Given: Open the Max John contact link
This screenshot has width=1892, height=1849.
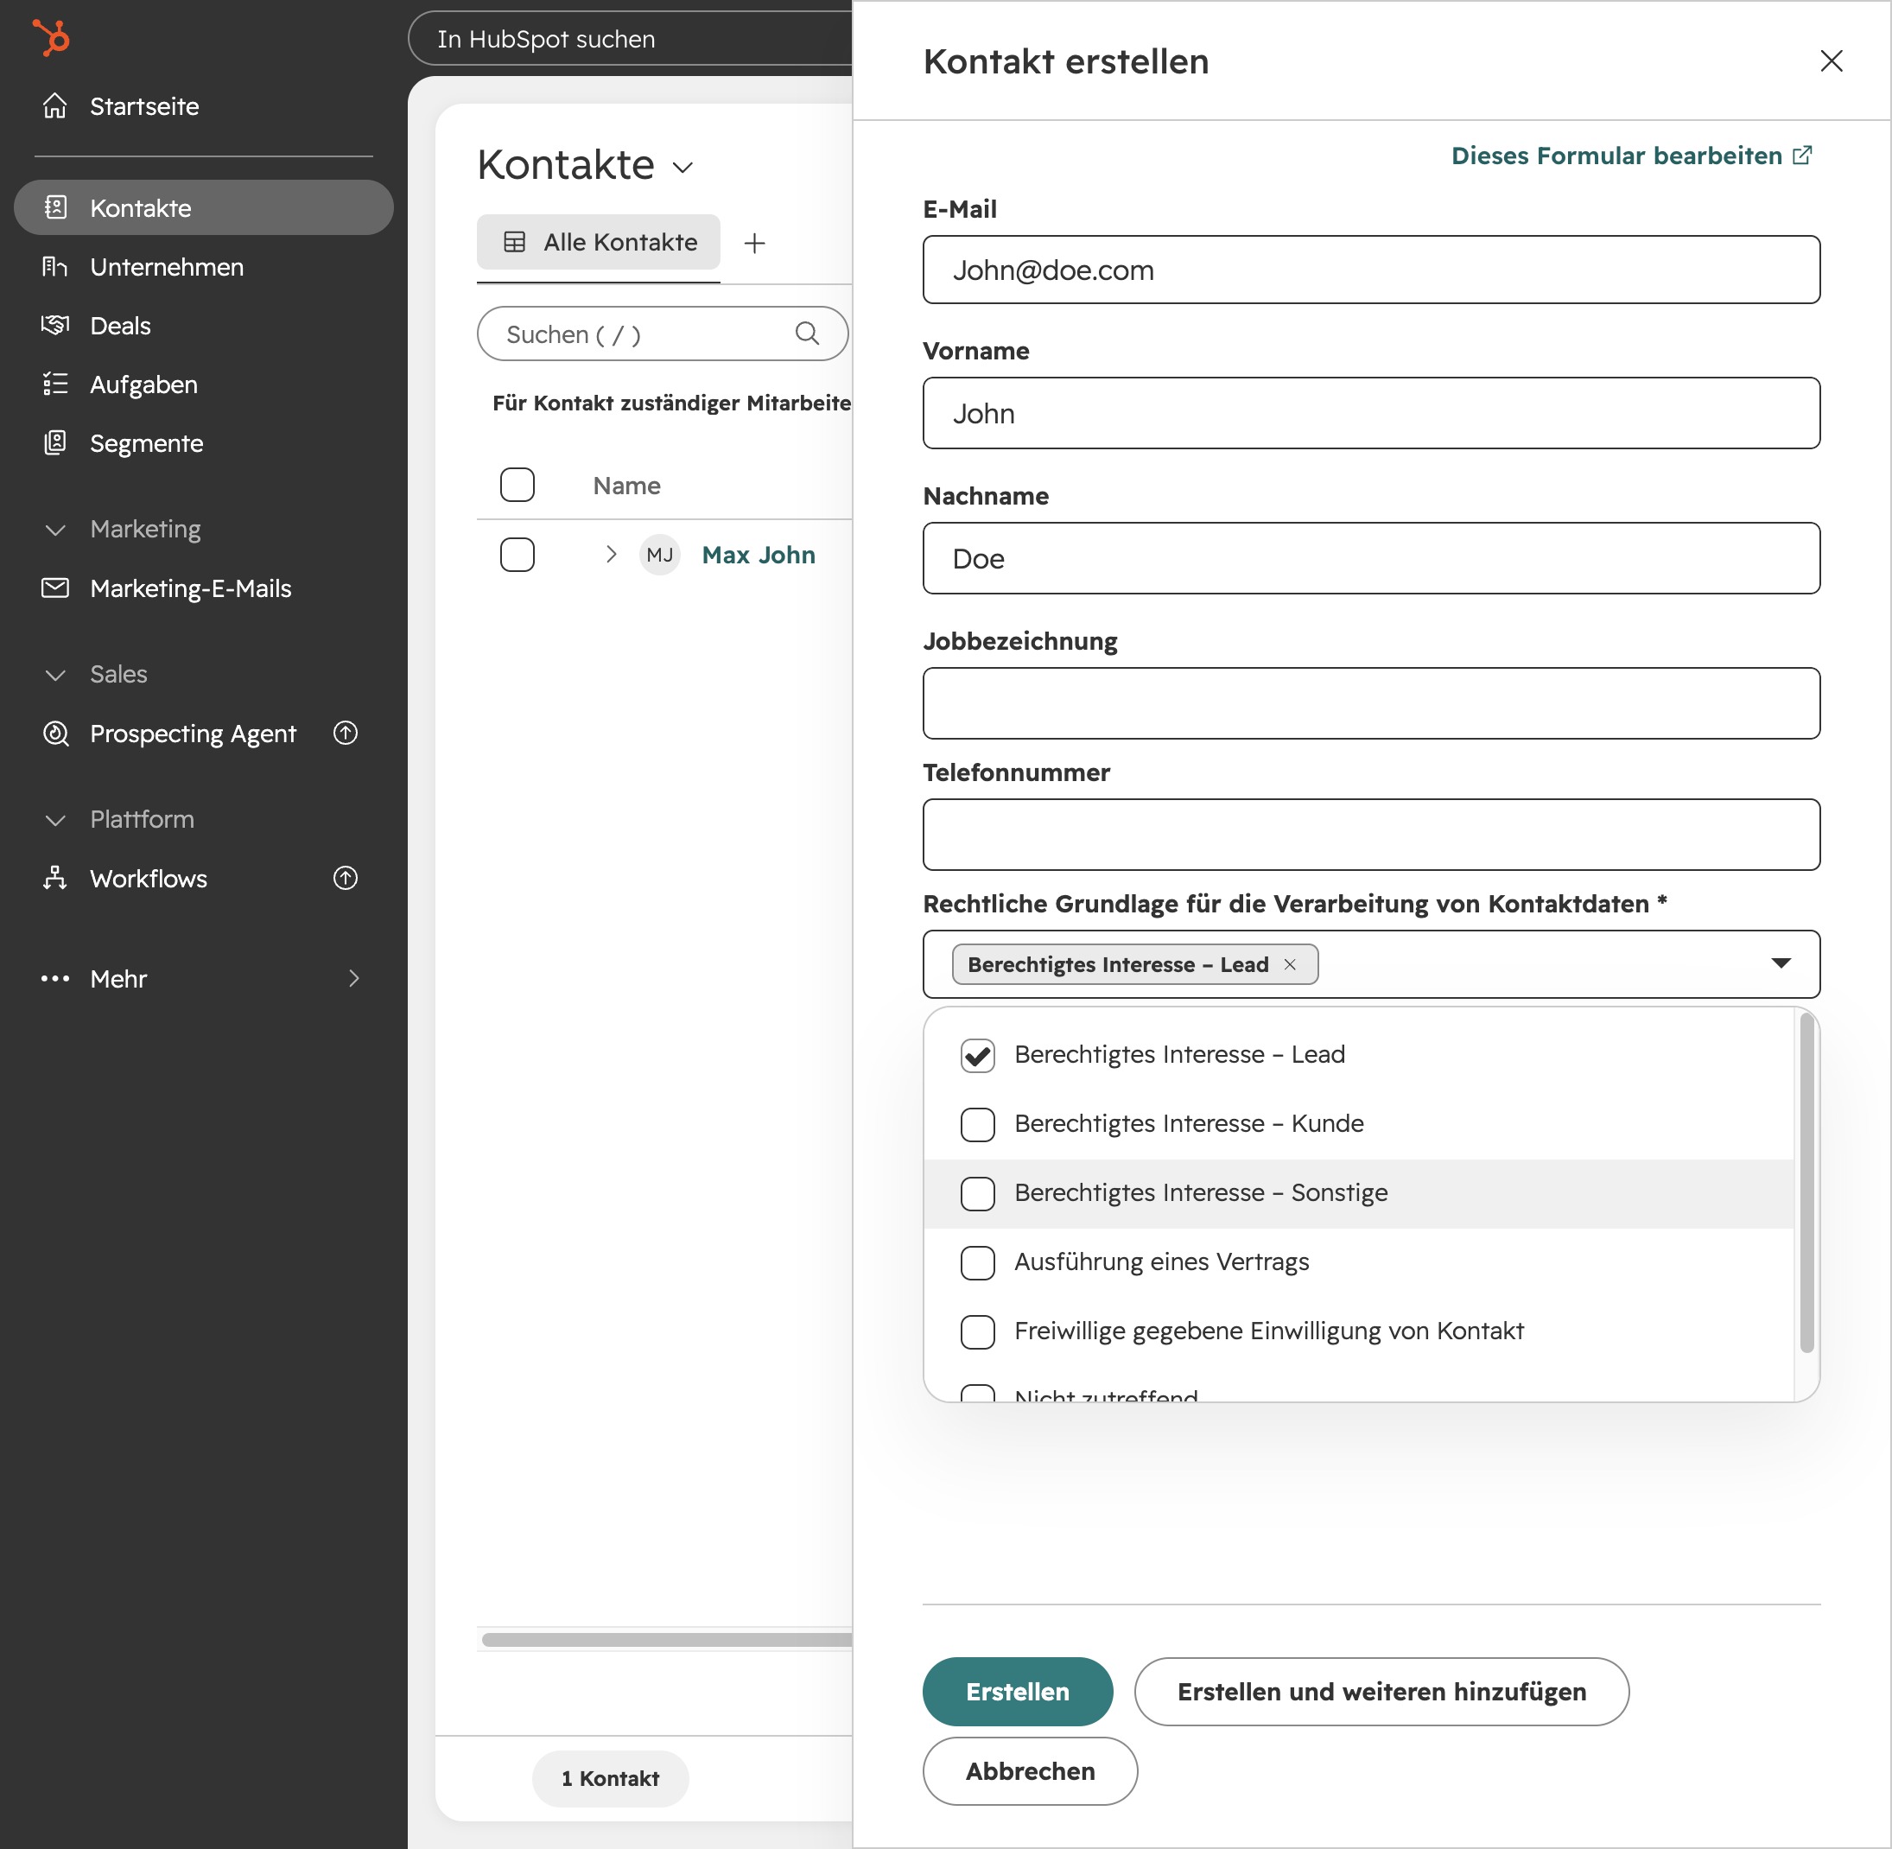Looking at the screenshot, I should (759, 555).
